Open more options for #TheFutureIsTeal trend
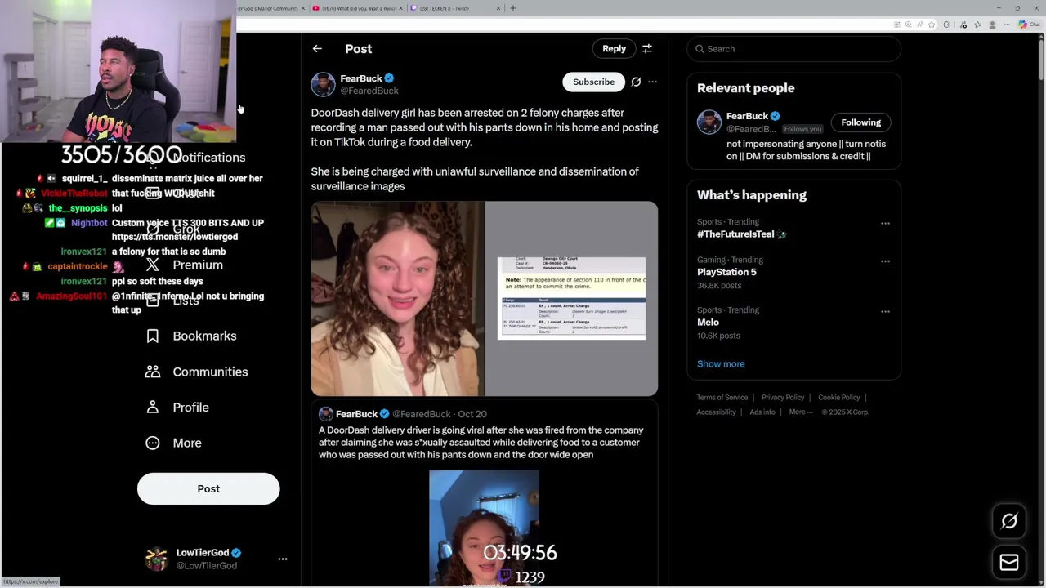This screenshot has width=1046, height=588. click(885, 223)
